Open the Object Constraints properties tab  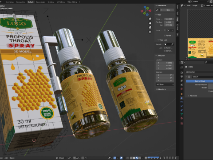tap(181, 110)
